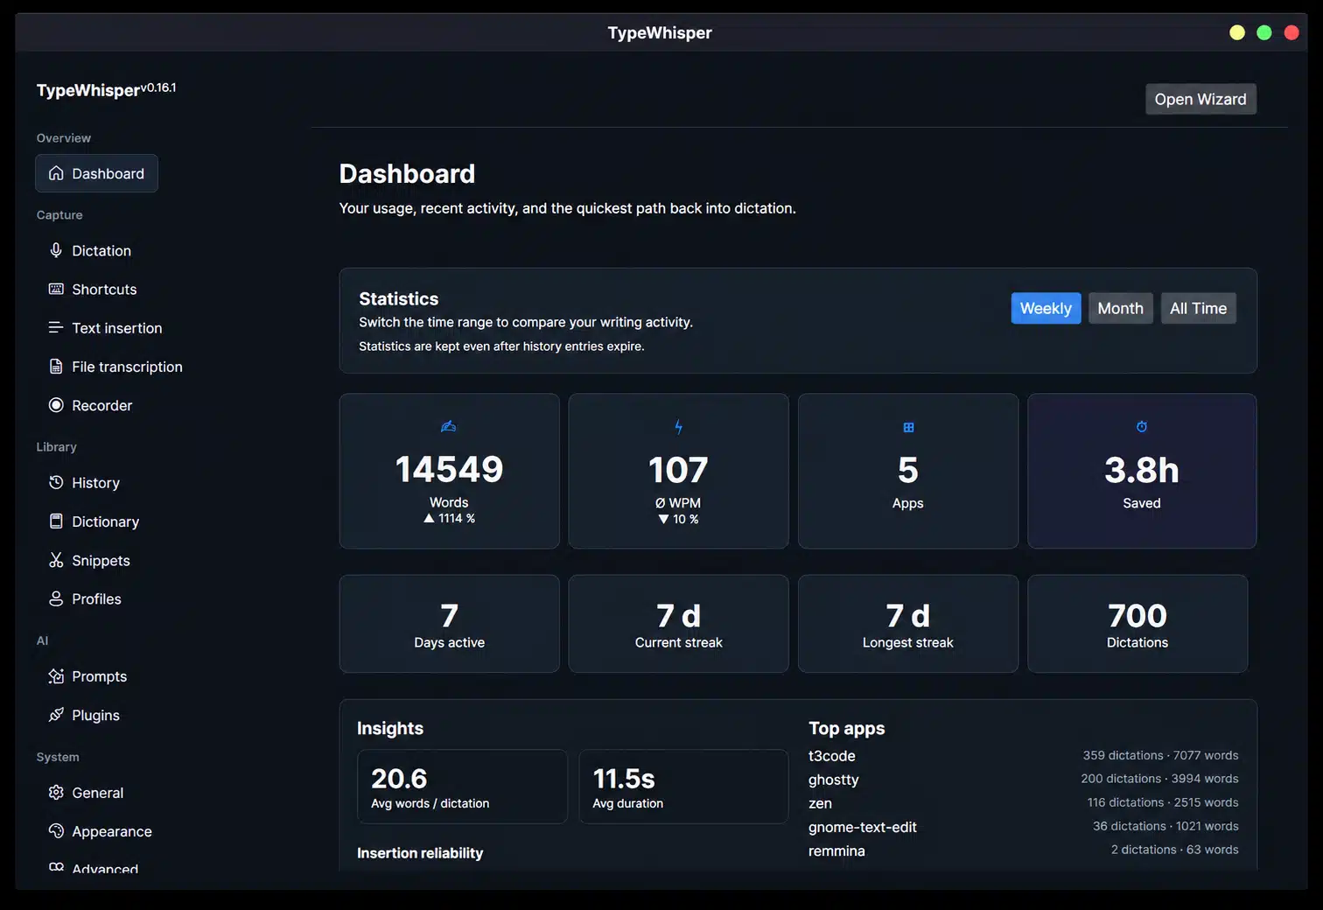Click the Snippets scissors icon

pos(56,560)
